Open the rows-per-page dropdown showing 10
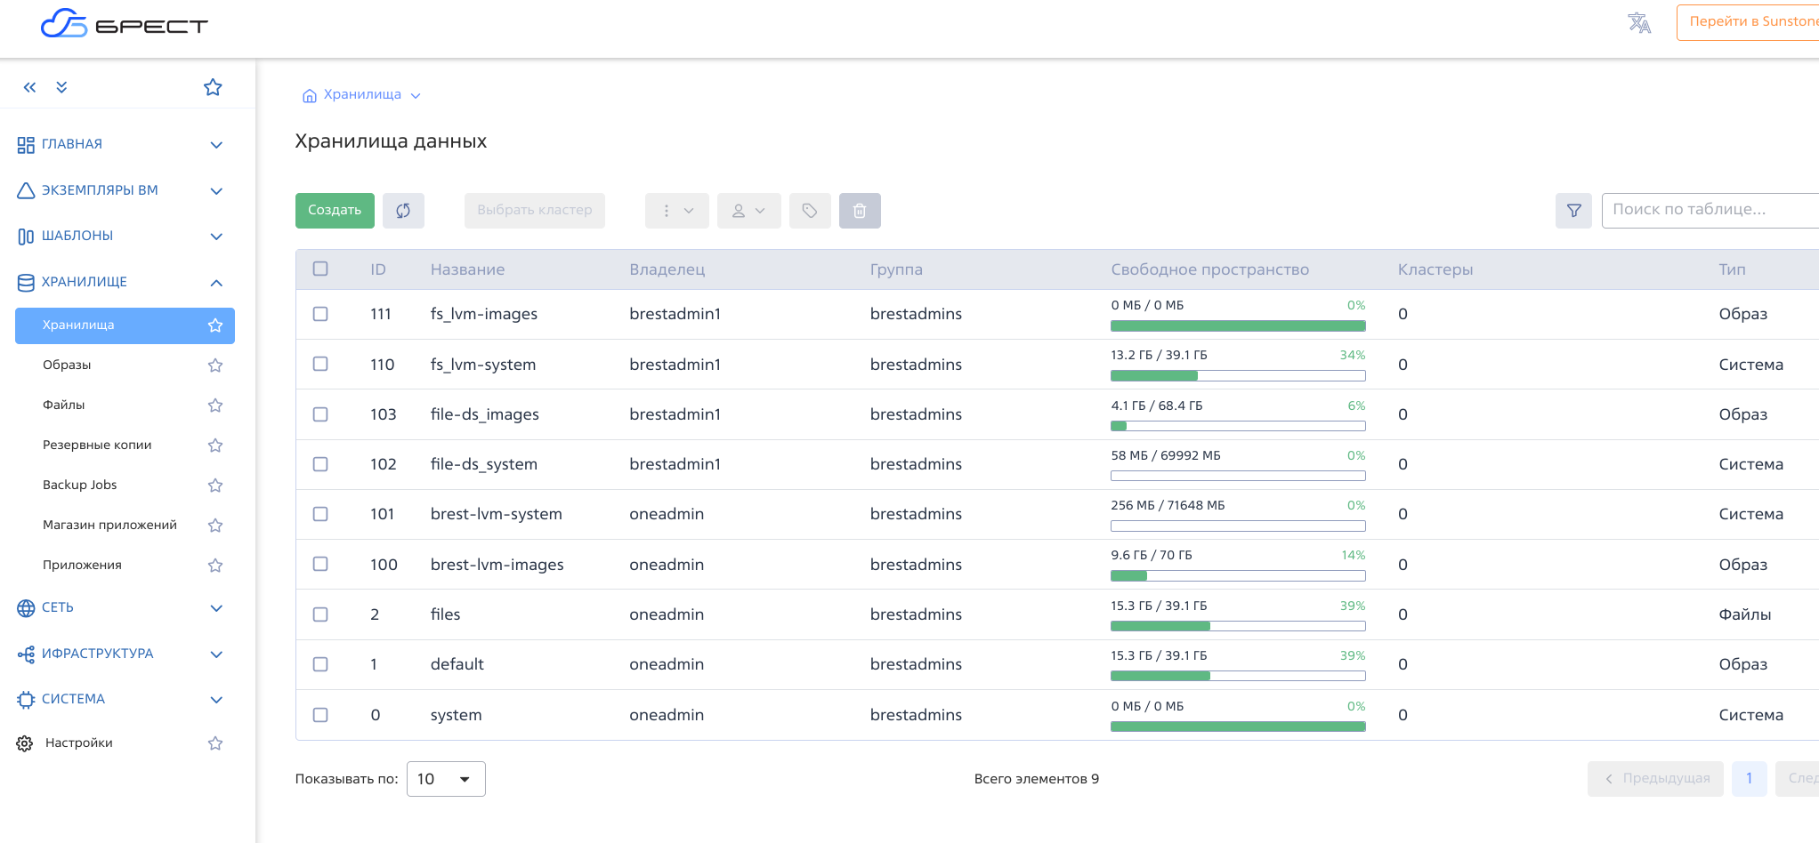Image resolution: width=1819 pixels, height=843 pixels. (x=445, y=779)
